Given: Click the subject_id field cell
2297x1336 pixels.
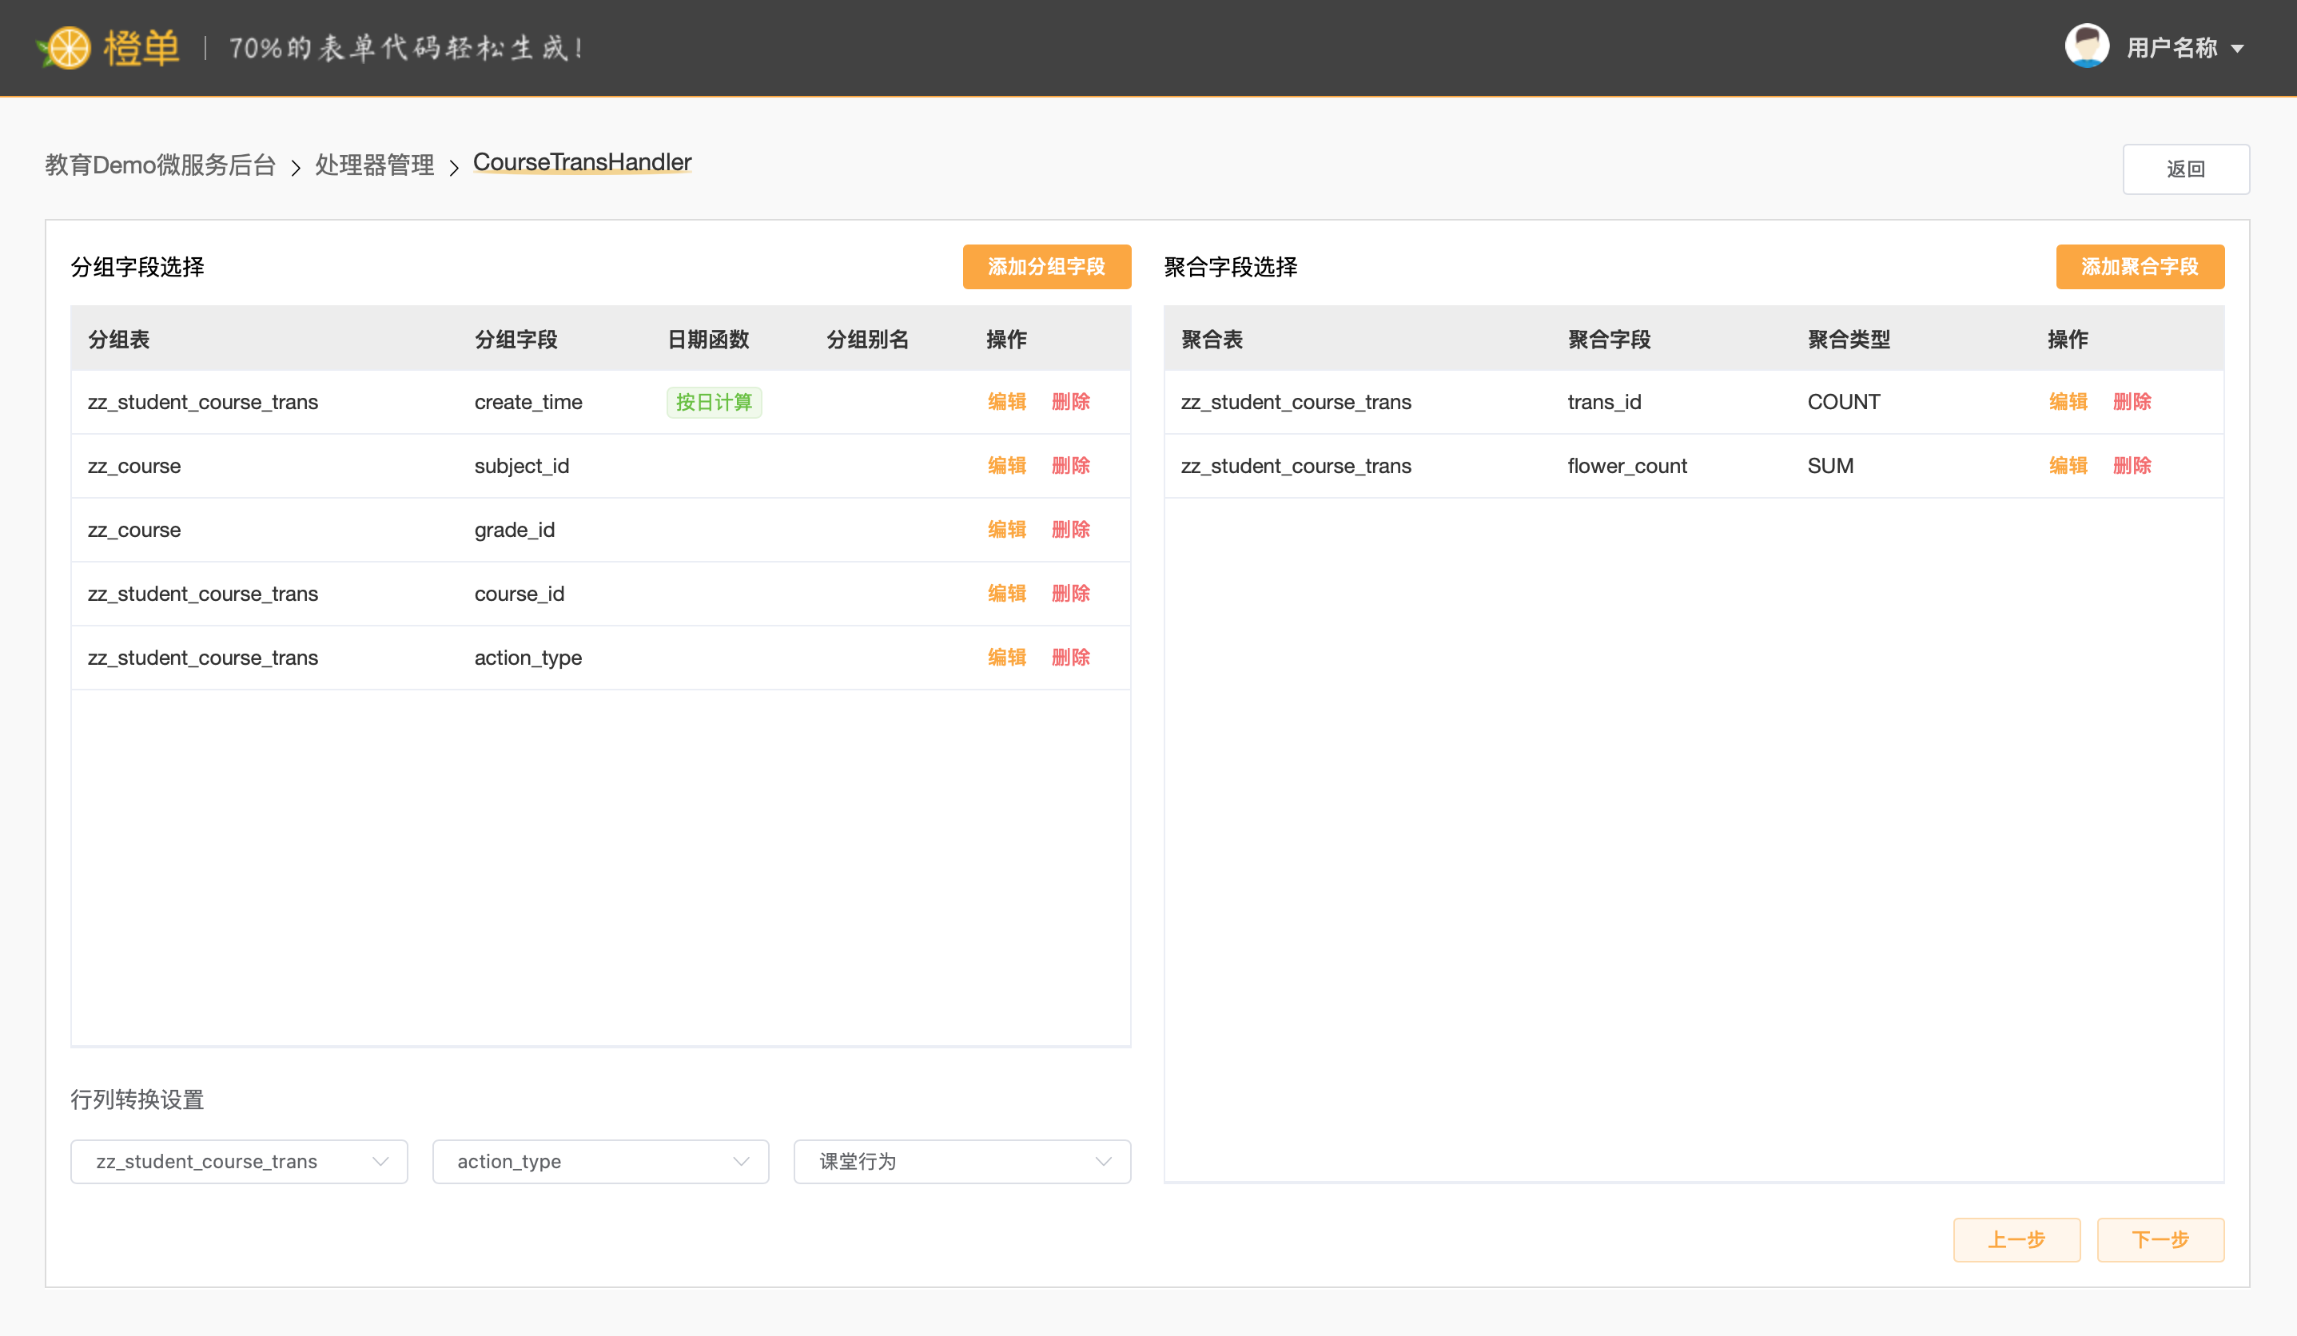Looking at the screenshot, I should tap(521, 466).
